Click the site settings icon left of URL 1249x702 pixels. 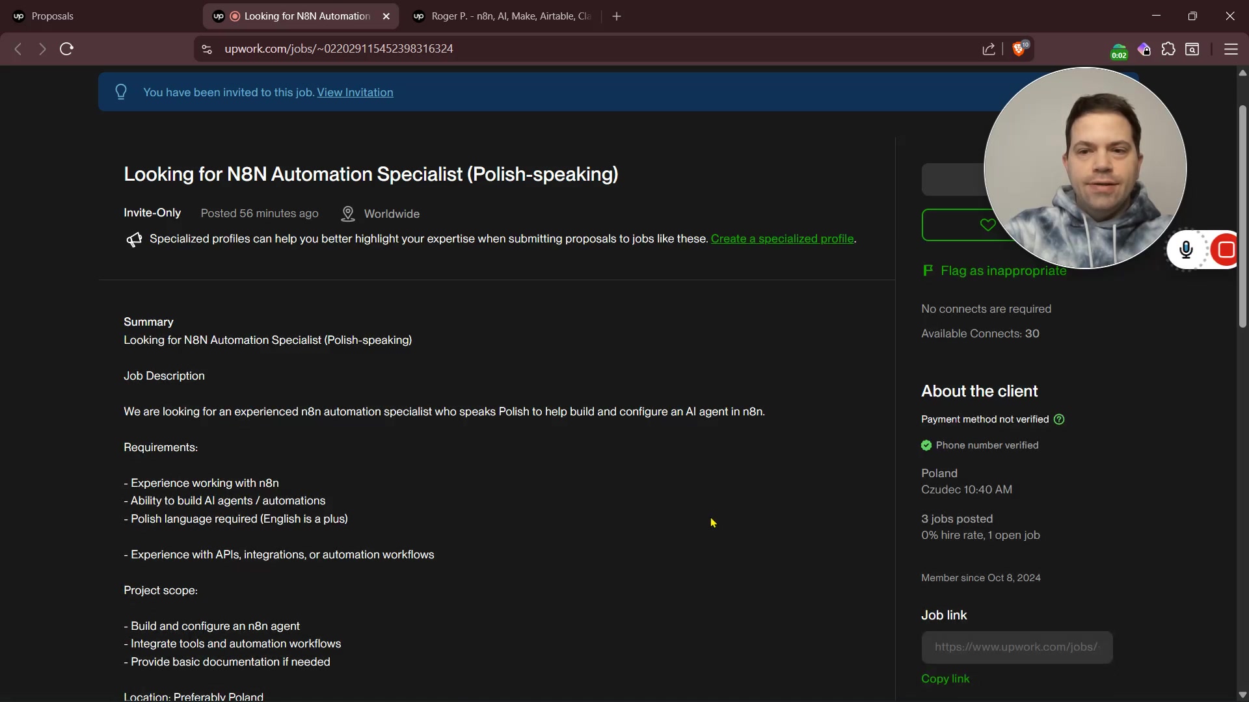coord(207,49)
